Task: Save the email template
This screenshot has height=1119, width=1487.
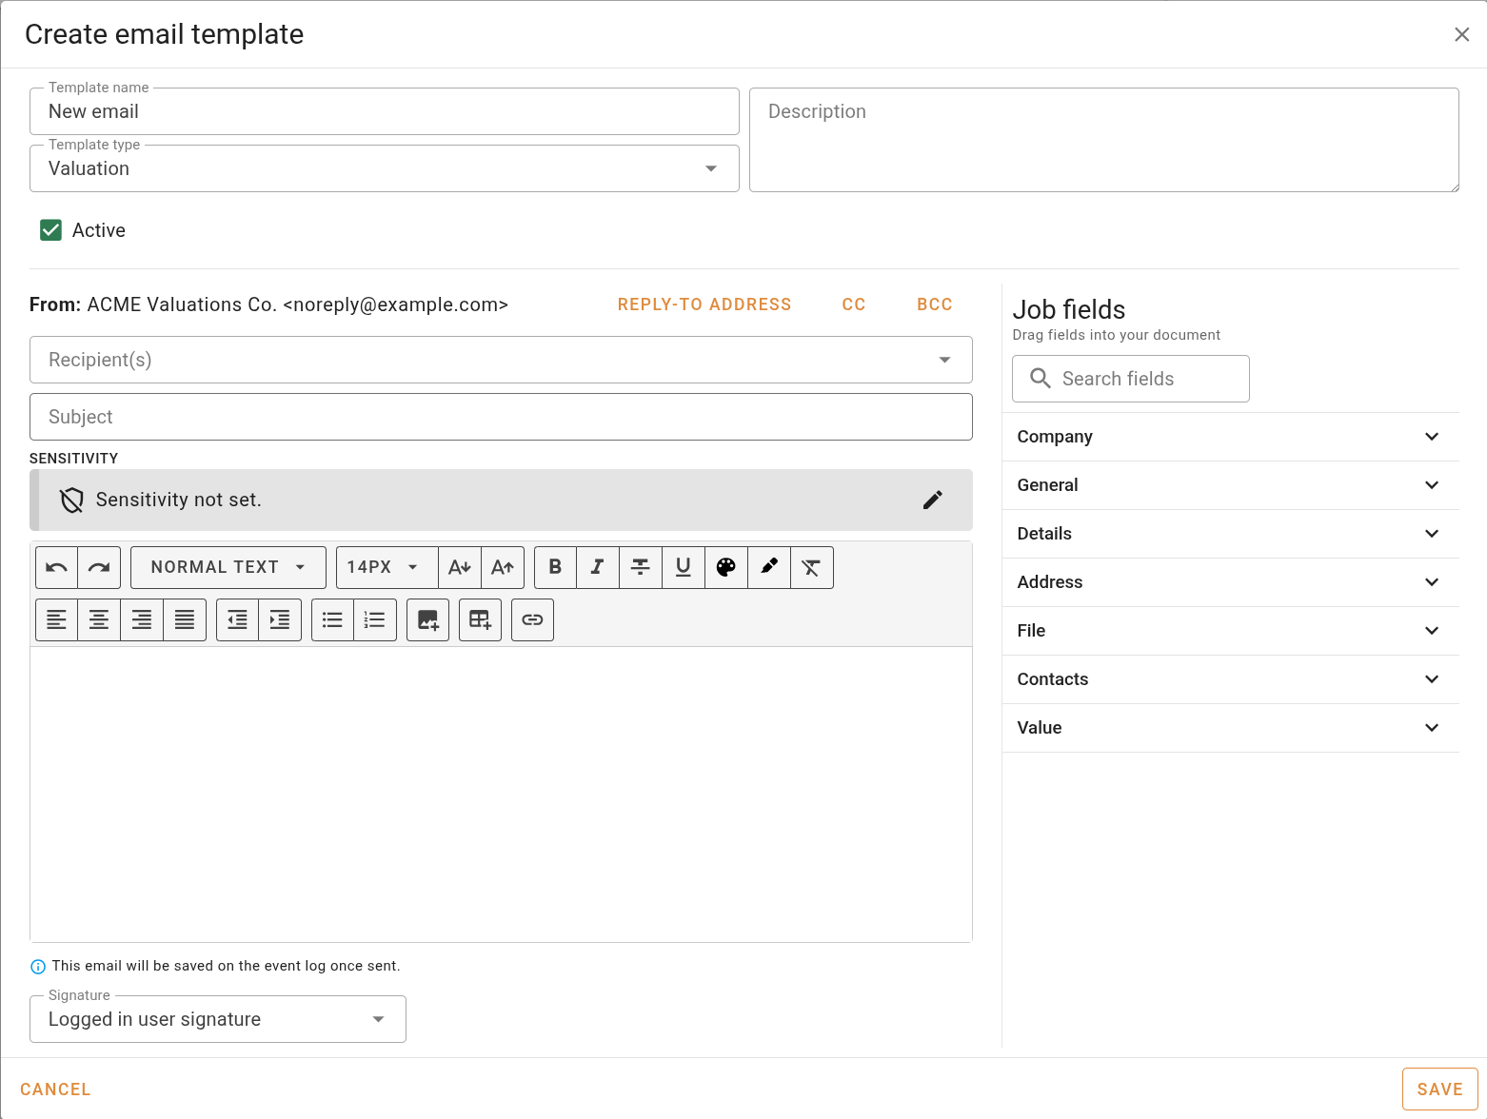Action: click(x=1440, y=1090)
